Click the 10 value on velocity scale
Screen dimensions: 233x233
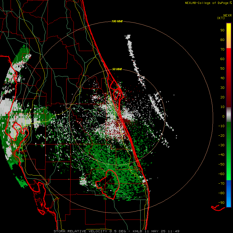222,107
